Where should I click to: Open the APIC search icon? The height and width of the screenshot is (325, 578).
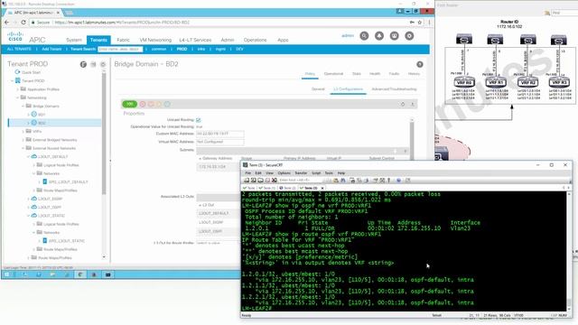(x=364, y=36)
